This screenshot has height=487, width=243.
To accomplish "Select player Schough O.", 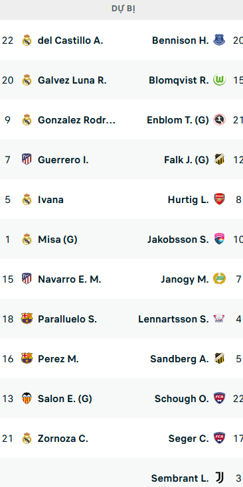I will (x=181, y=399).
